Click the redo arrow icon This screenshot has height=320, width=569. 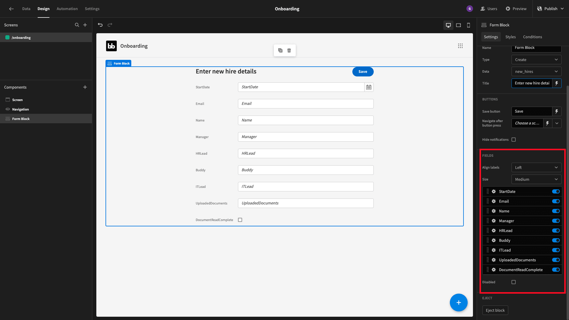(110, 25)
